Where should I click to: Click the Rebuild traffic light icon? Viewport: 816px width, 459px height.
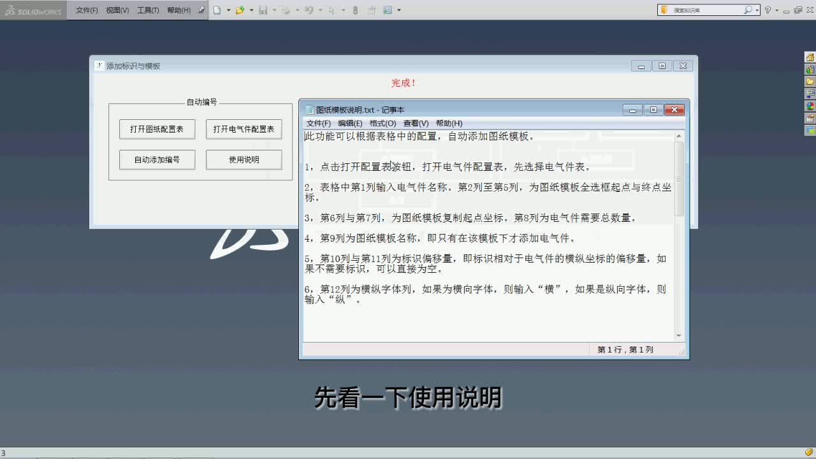tap(356, 10)
